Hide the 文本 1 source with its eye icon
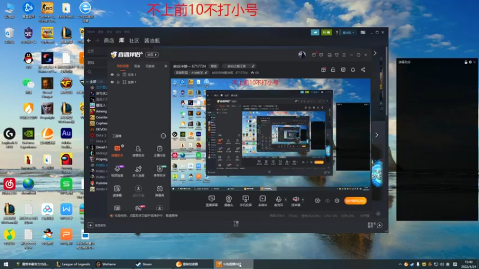The height and width of the screenshot is (269, 479). pyautogui.click(x=112, y=74)
